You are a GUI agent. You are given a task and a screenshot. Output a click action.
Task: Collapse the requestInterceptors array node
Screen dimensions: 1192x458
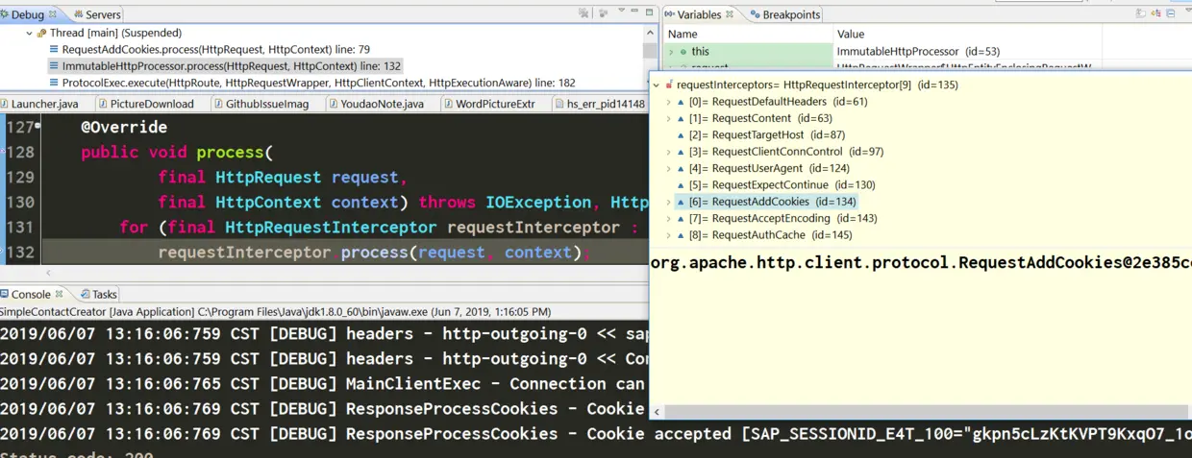tap(657, 84)
